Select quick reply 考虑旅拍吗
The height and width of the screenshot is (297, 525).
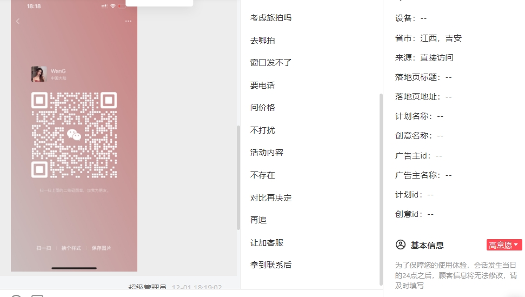(x=270, y=18)
